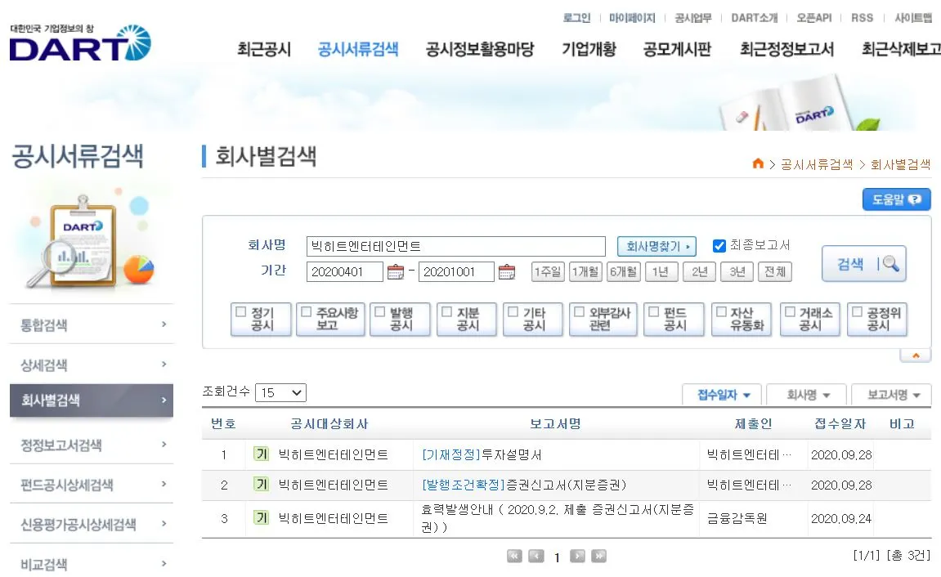The width and height of the screenshot is (941, 577).
Task: Set period to 1개월
Action: [x=585, y=271]
